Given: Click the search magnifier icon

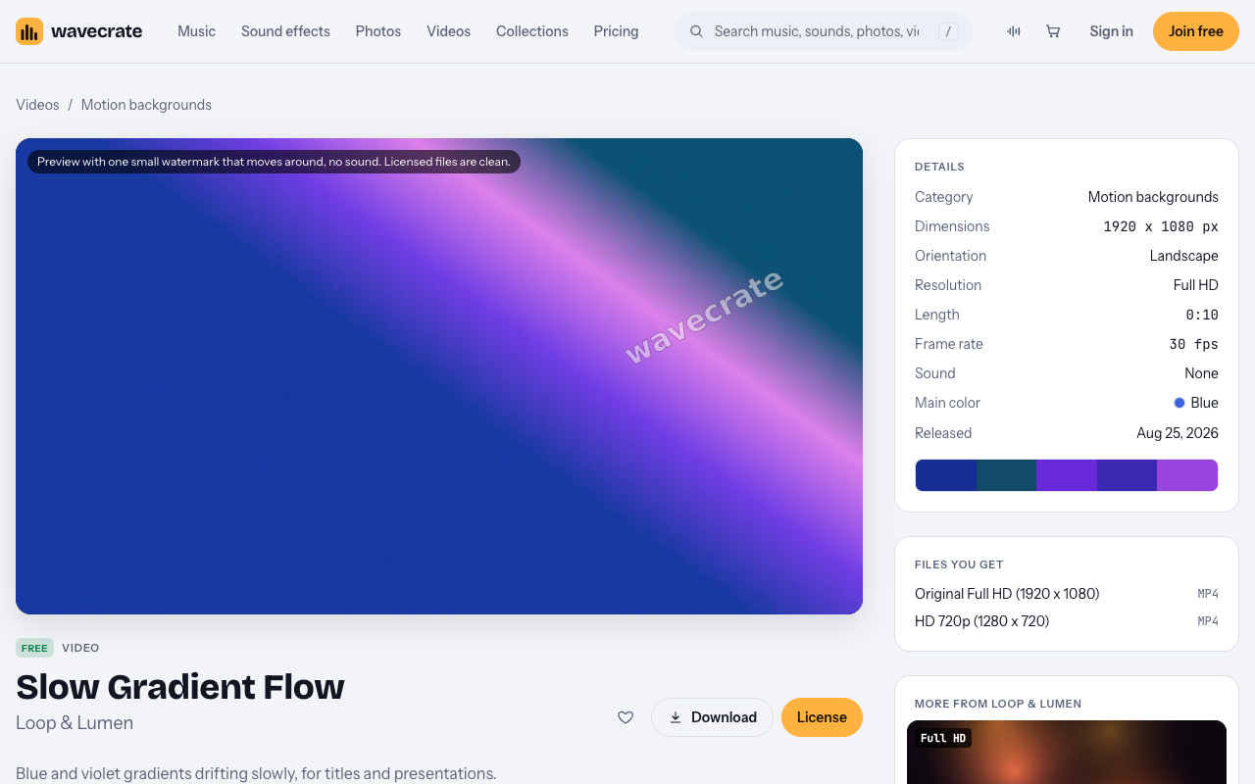Looking at the screenshot, I should tap(697, 31).
